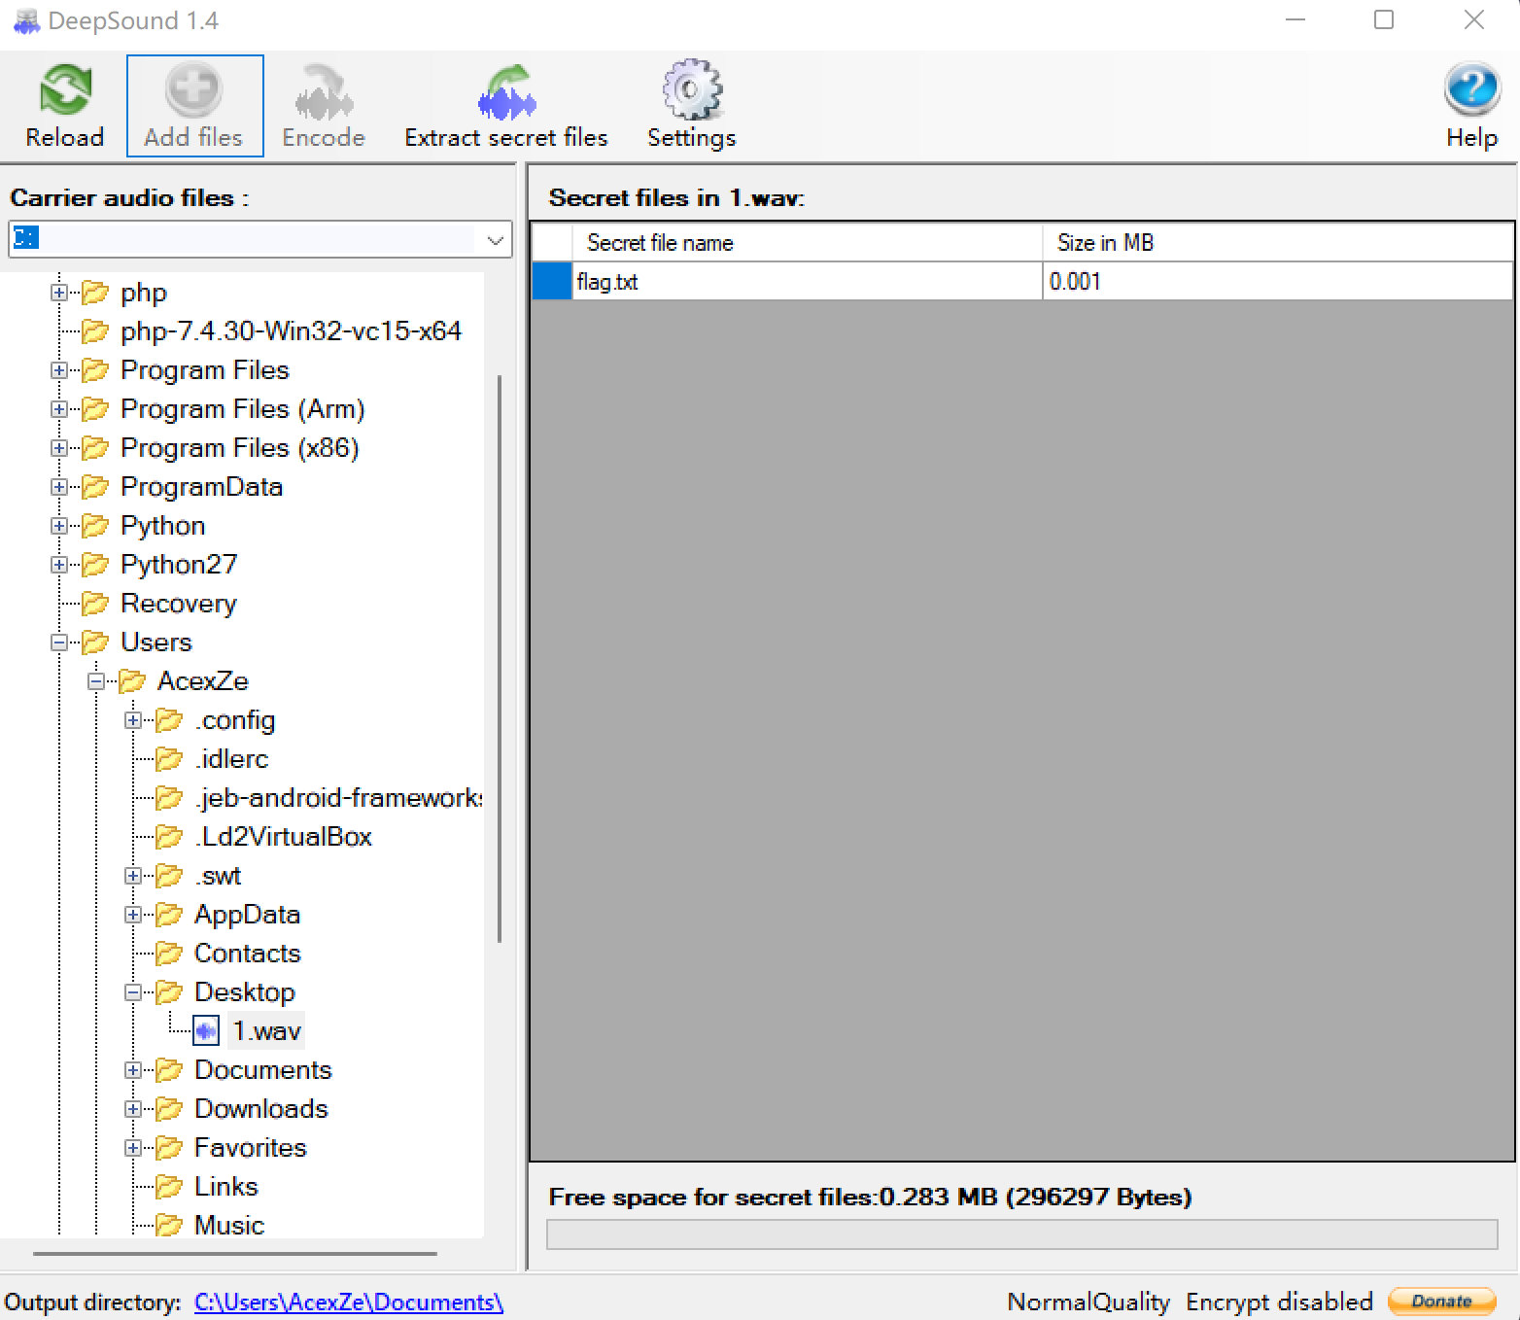Select the Python27 folder label

(179, 564)
